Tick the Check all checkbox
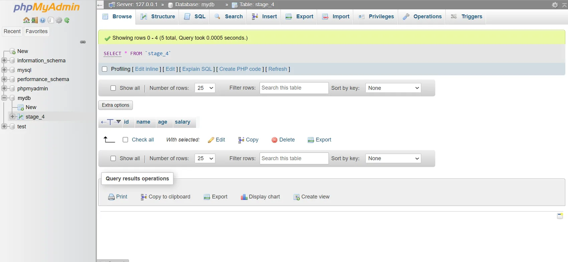The height and width of the screenshot is (262, 568). tap(125, 140)
